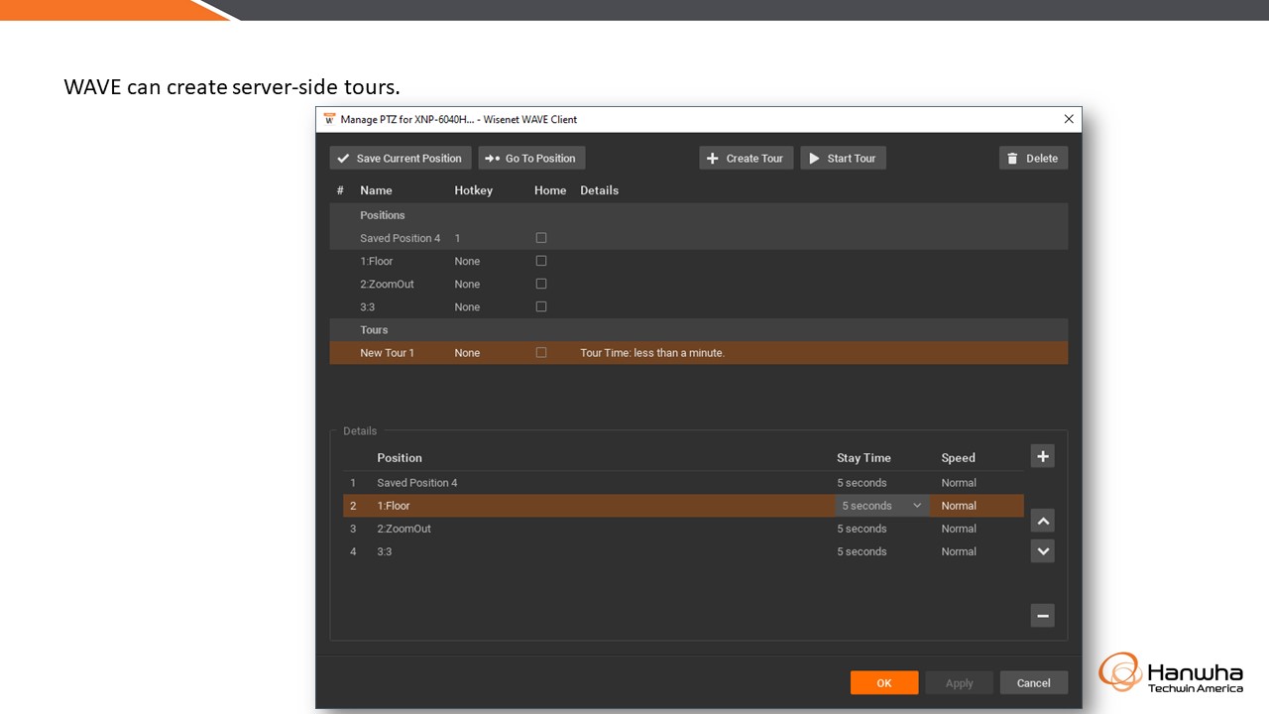
Task: Click Hotkey None for 2:ZoomOut
Action: click(467, 284)
